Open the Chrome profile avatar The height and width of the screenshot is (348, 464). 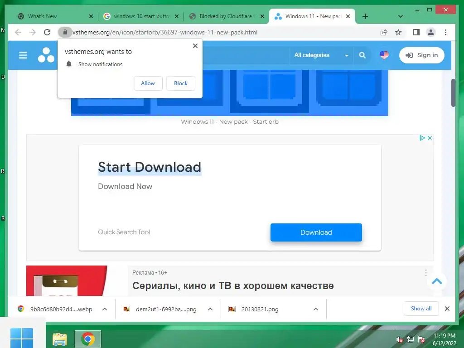[431, 32]
